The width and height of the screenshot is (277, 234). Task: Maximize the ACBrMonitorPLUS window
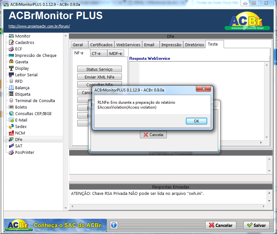coord(254,3)
